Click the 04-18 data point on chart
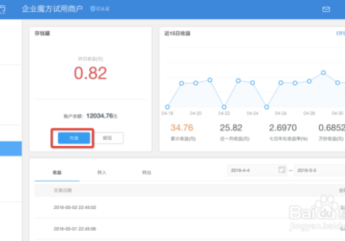The width and height of the screenshot is (345, 241). coord(168,107)
